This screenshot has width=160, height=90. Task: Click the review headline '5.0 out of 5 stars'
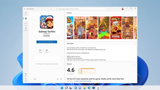tap(95, 79)
